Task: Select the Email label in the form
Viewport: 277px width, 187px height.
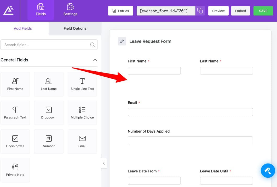Action: pyautogui.click(x=132, y=103)
